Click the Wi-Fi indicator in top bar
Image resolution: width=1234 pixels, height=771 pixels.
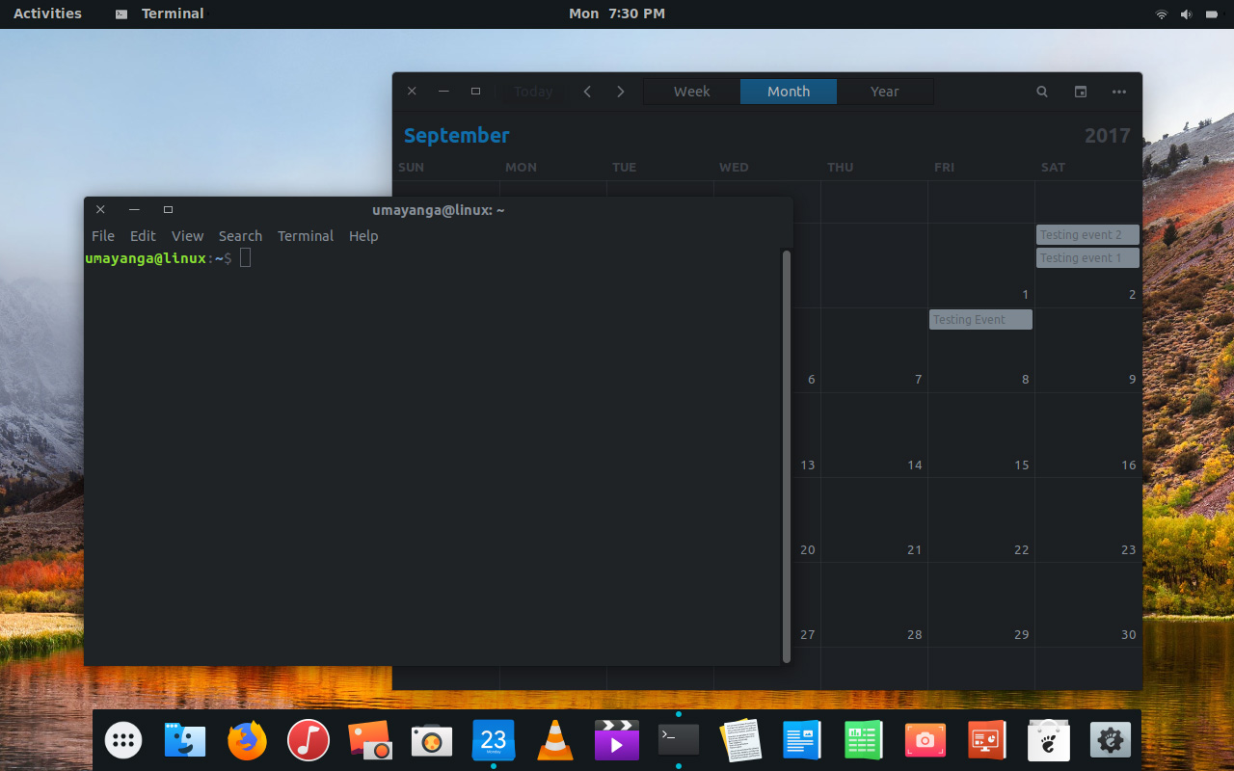(x=1162, y=13)
